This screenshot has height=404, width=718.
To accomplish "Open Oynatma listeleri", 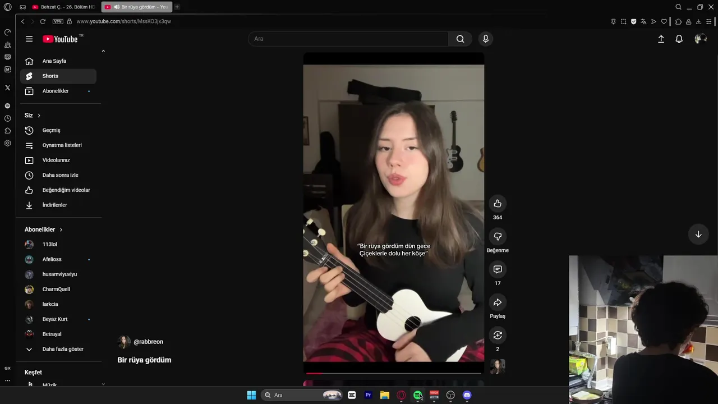I will (x=58, y=145).
